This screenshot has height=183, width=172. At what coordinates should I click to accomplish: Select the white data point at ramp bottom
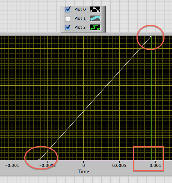pos(39,160)
